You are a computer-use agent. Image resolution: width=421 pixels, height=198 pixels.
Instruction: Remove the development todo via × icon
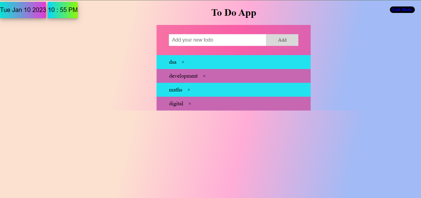(204, 76)
